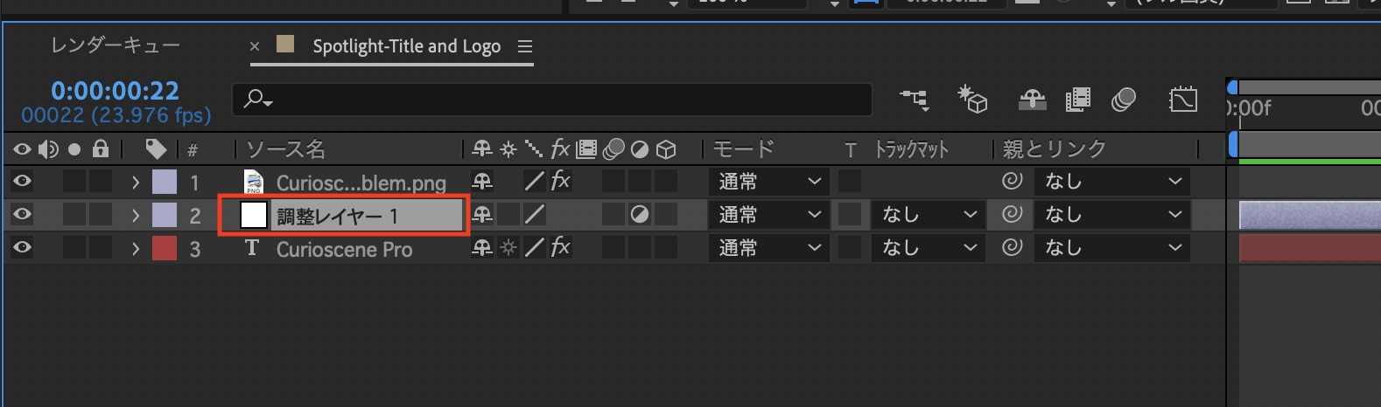Click the hide shy layers icon
The height and width of the screenshot is (407, 1381).
click(1033, 100)
